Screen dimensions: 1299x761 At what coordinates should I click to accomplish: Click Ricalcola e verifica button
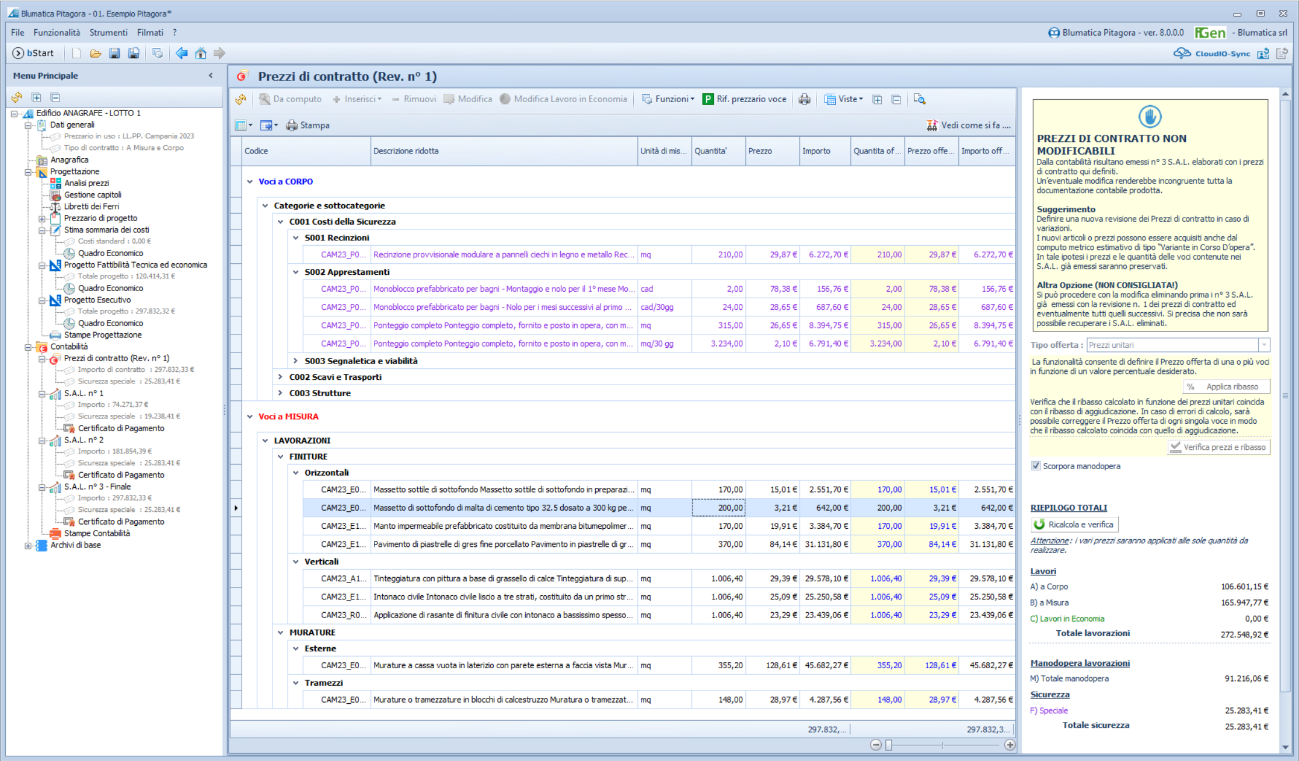coord(1074,524)
